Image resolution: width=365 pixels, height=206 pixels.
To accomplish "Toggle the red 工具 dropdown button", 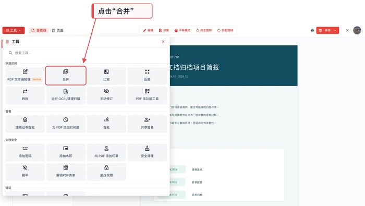I will point(14,30).
